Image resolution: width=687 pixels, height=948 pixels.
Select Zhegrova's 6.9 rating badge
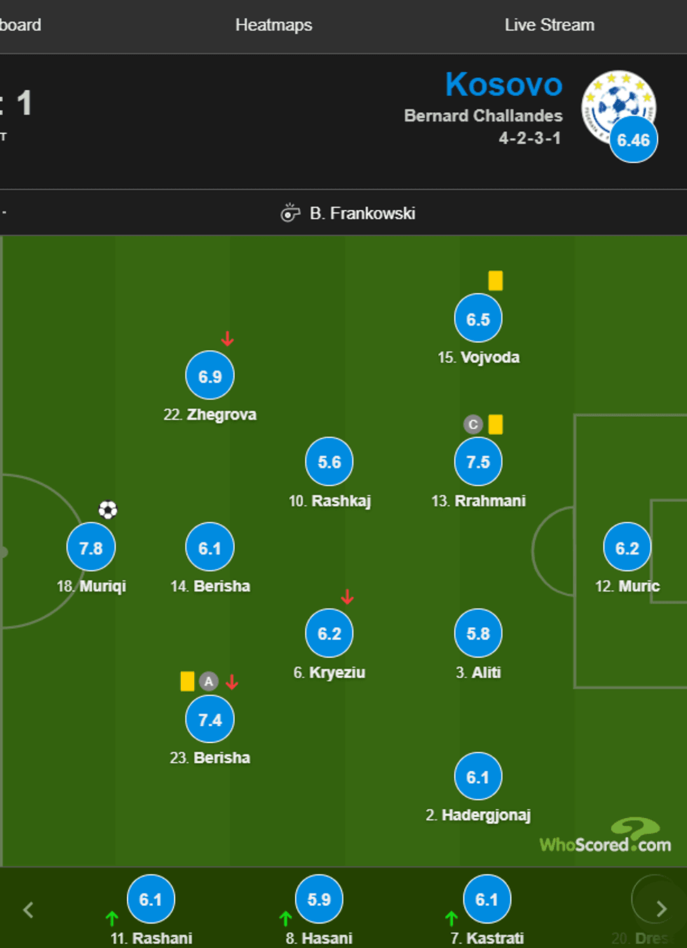pos(210,375)
